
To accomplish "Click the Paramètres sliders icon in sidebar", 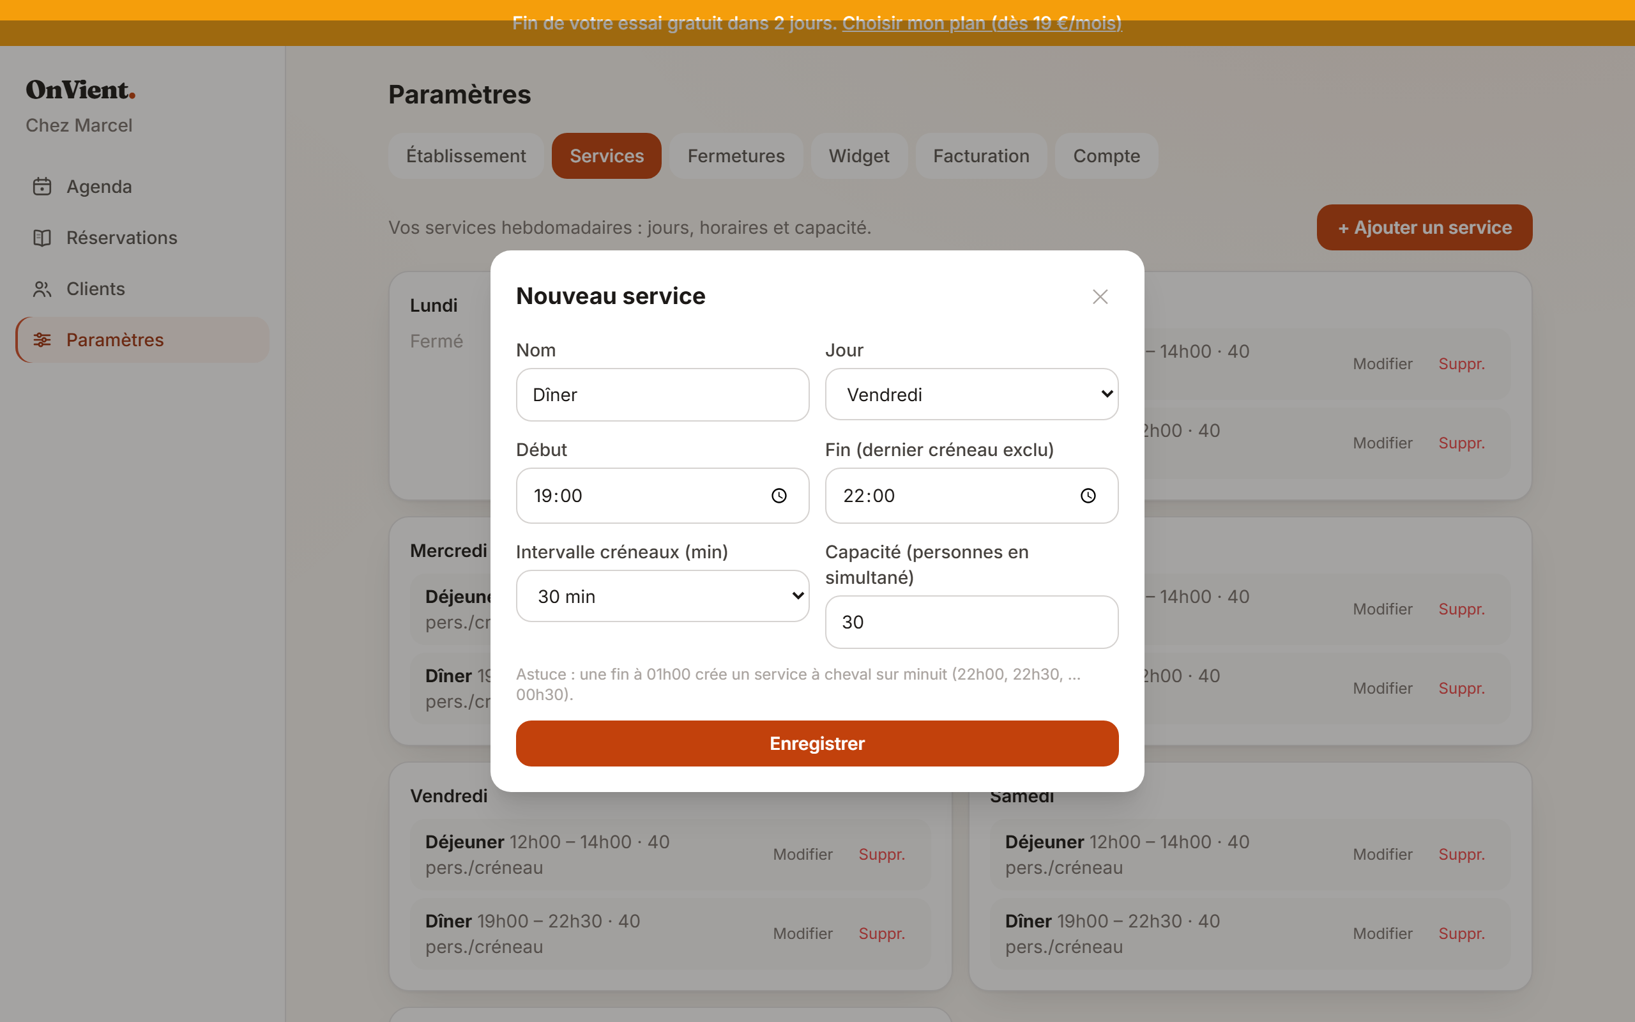I will 42,340.
